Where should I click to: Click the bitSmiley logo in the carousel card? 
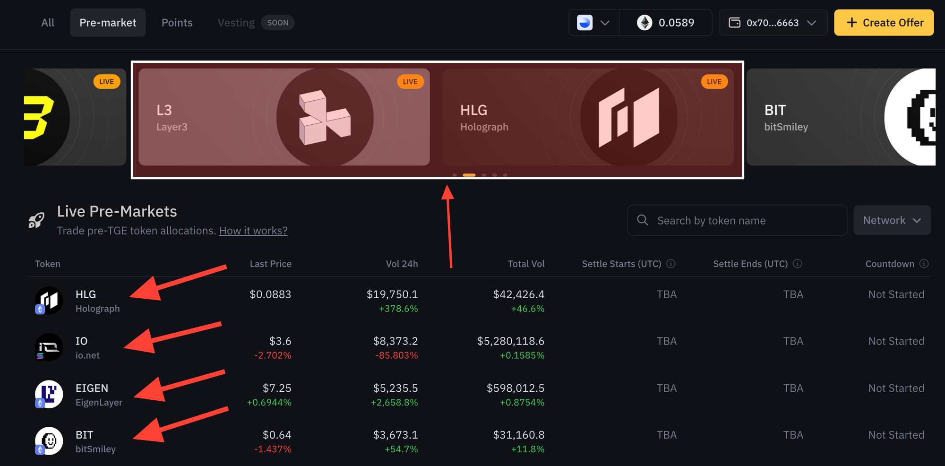[910, 117]
